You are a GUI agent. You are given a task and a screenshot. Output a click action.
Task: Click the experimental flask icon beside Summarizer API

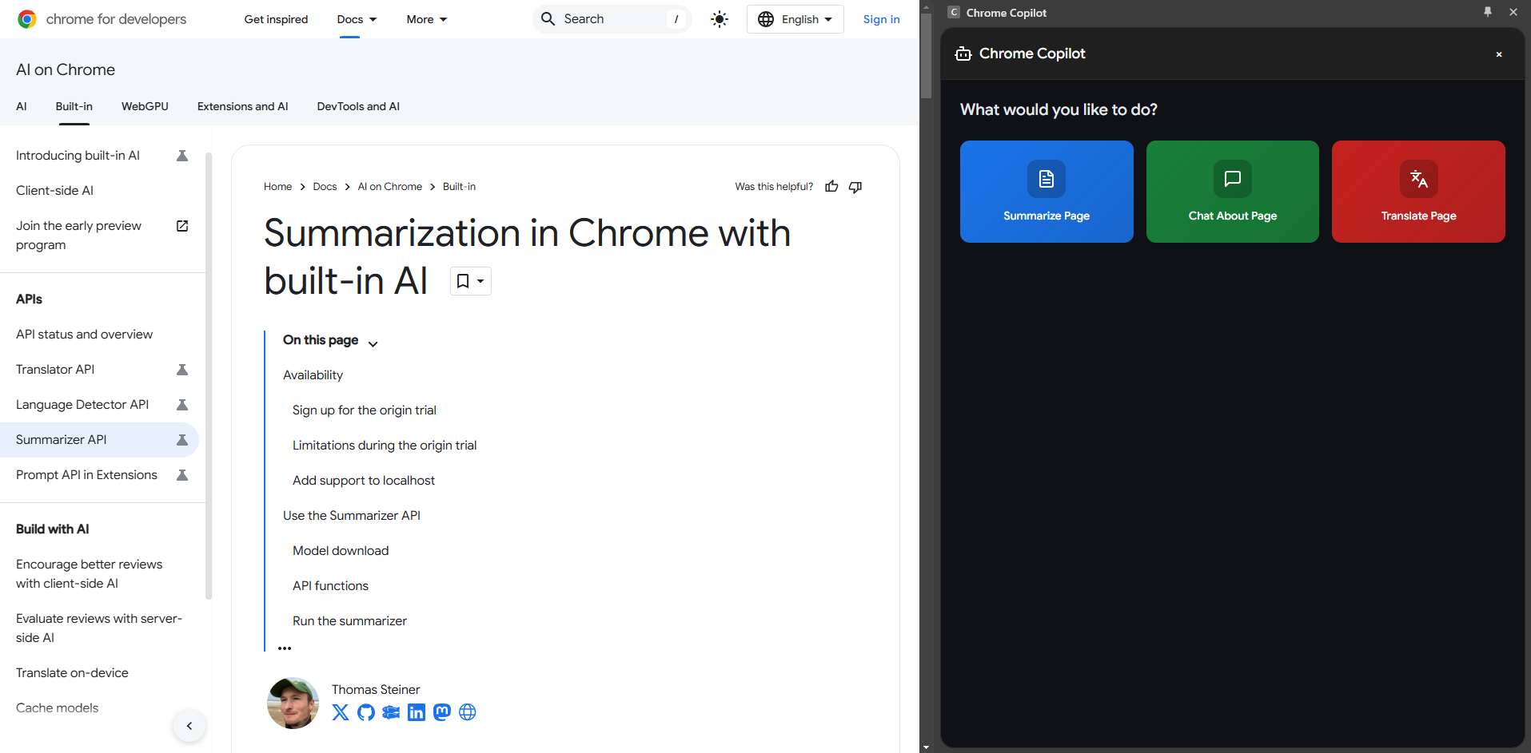pyautogui.click(x=182, y=440)
